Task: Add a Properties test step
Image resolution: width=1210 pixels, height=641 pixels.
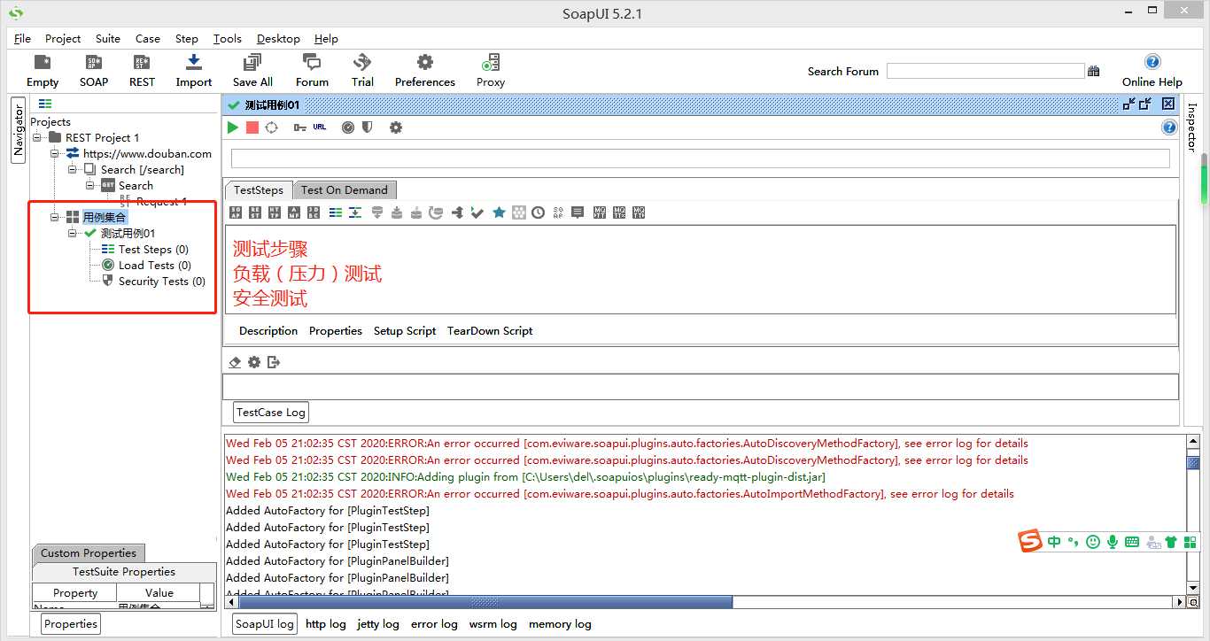Action: tap(336, 212)
